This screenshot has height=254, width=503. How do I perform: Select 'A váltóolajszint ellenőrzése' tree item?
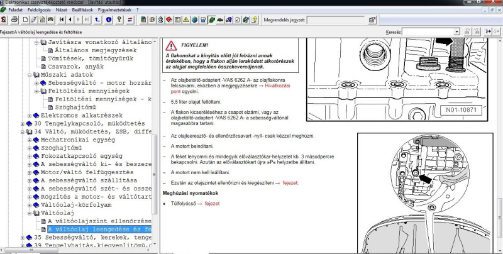[x=99, y=221]
